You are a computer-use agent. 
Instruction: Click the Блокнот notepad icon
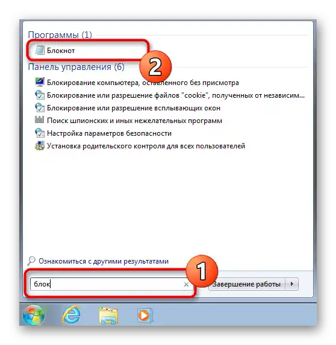(40, 50)
